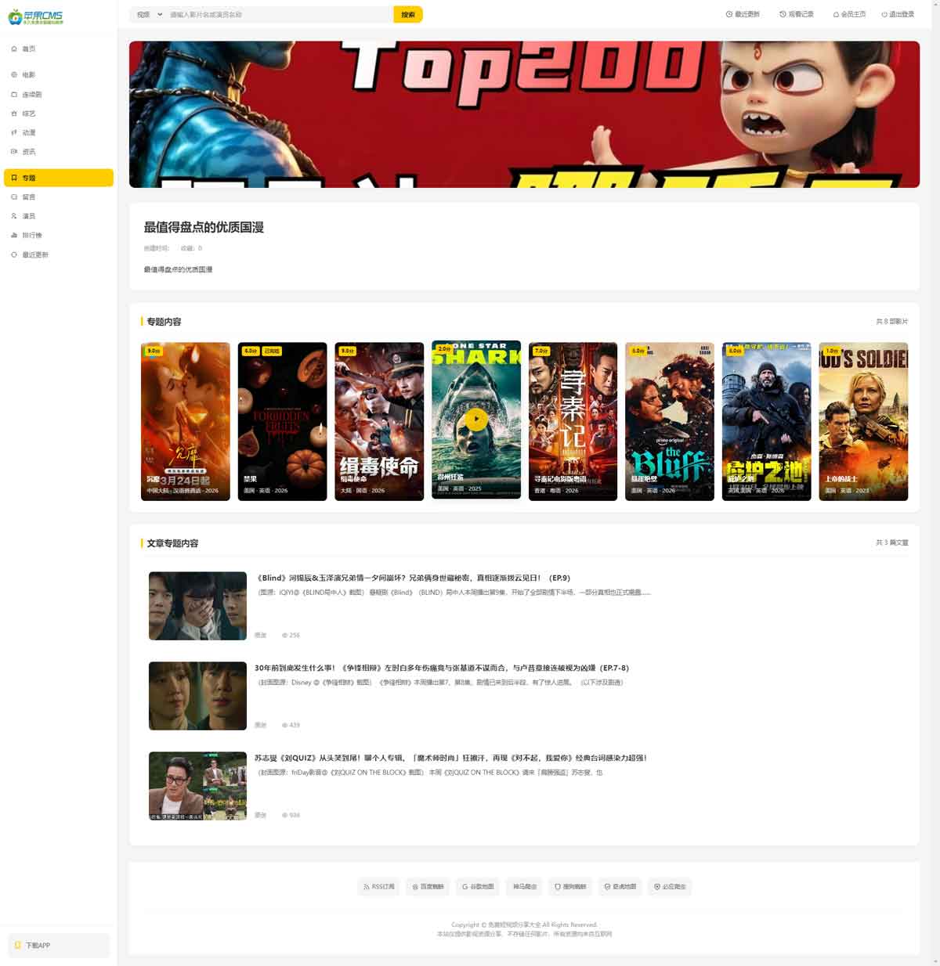Click the 共 3 篇文章 count label

point(892,542)
